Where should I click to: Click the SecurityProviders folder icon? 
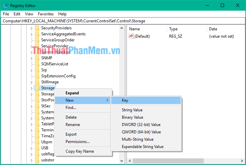(x=37, y=28)
